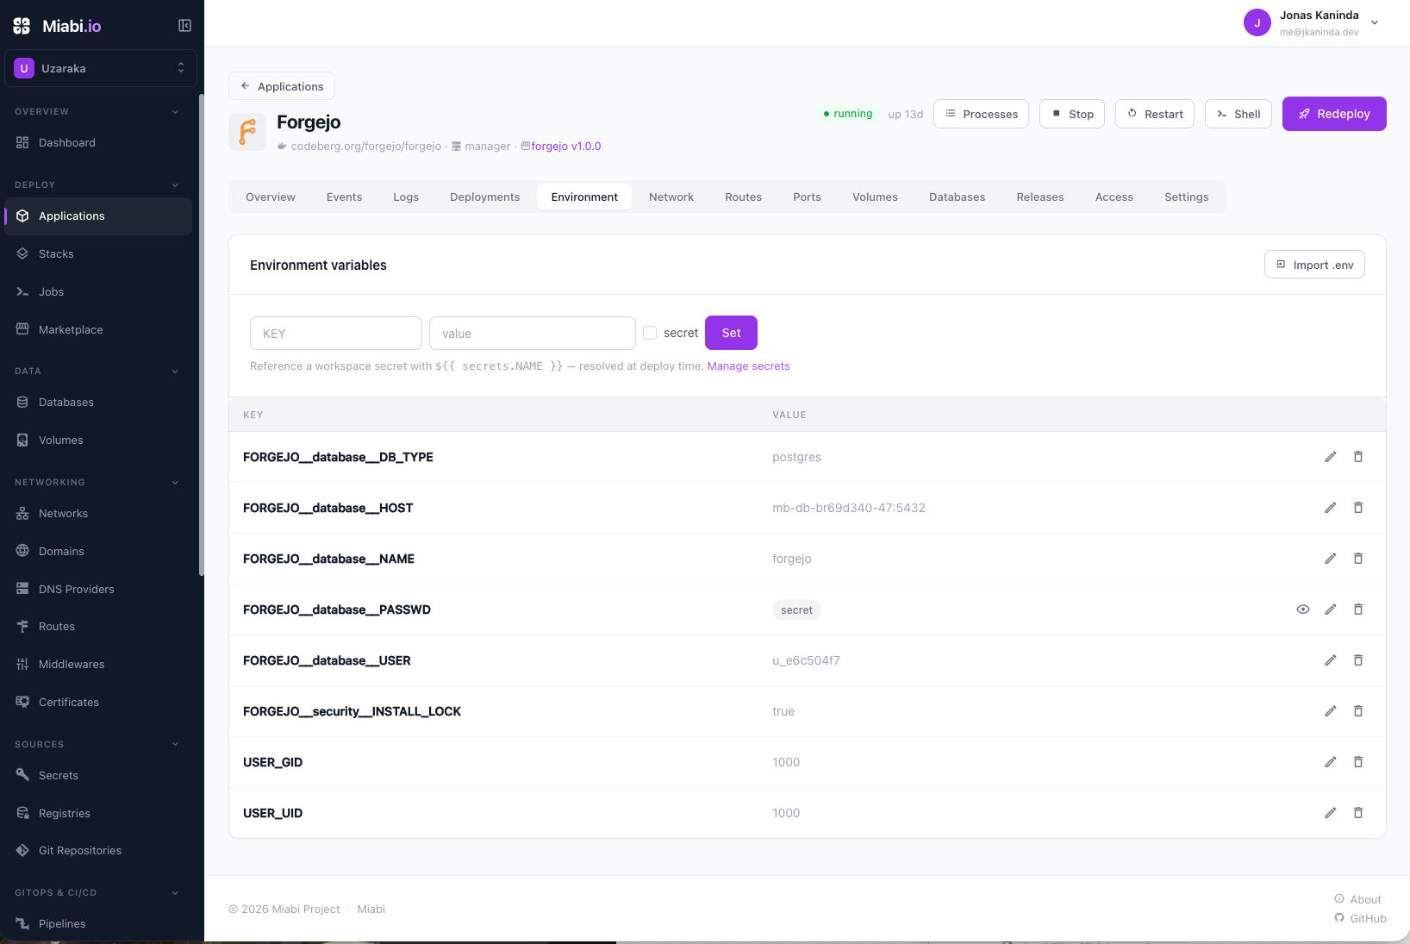Open the GitHub footer link
The width and height of the screenshot is (1410, 944).
1360,918
